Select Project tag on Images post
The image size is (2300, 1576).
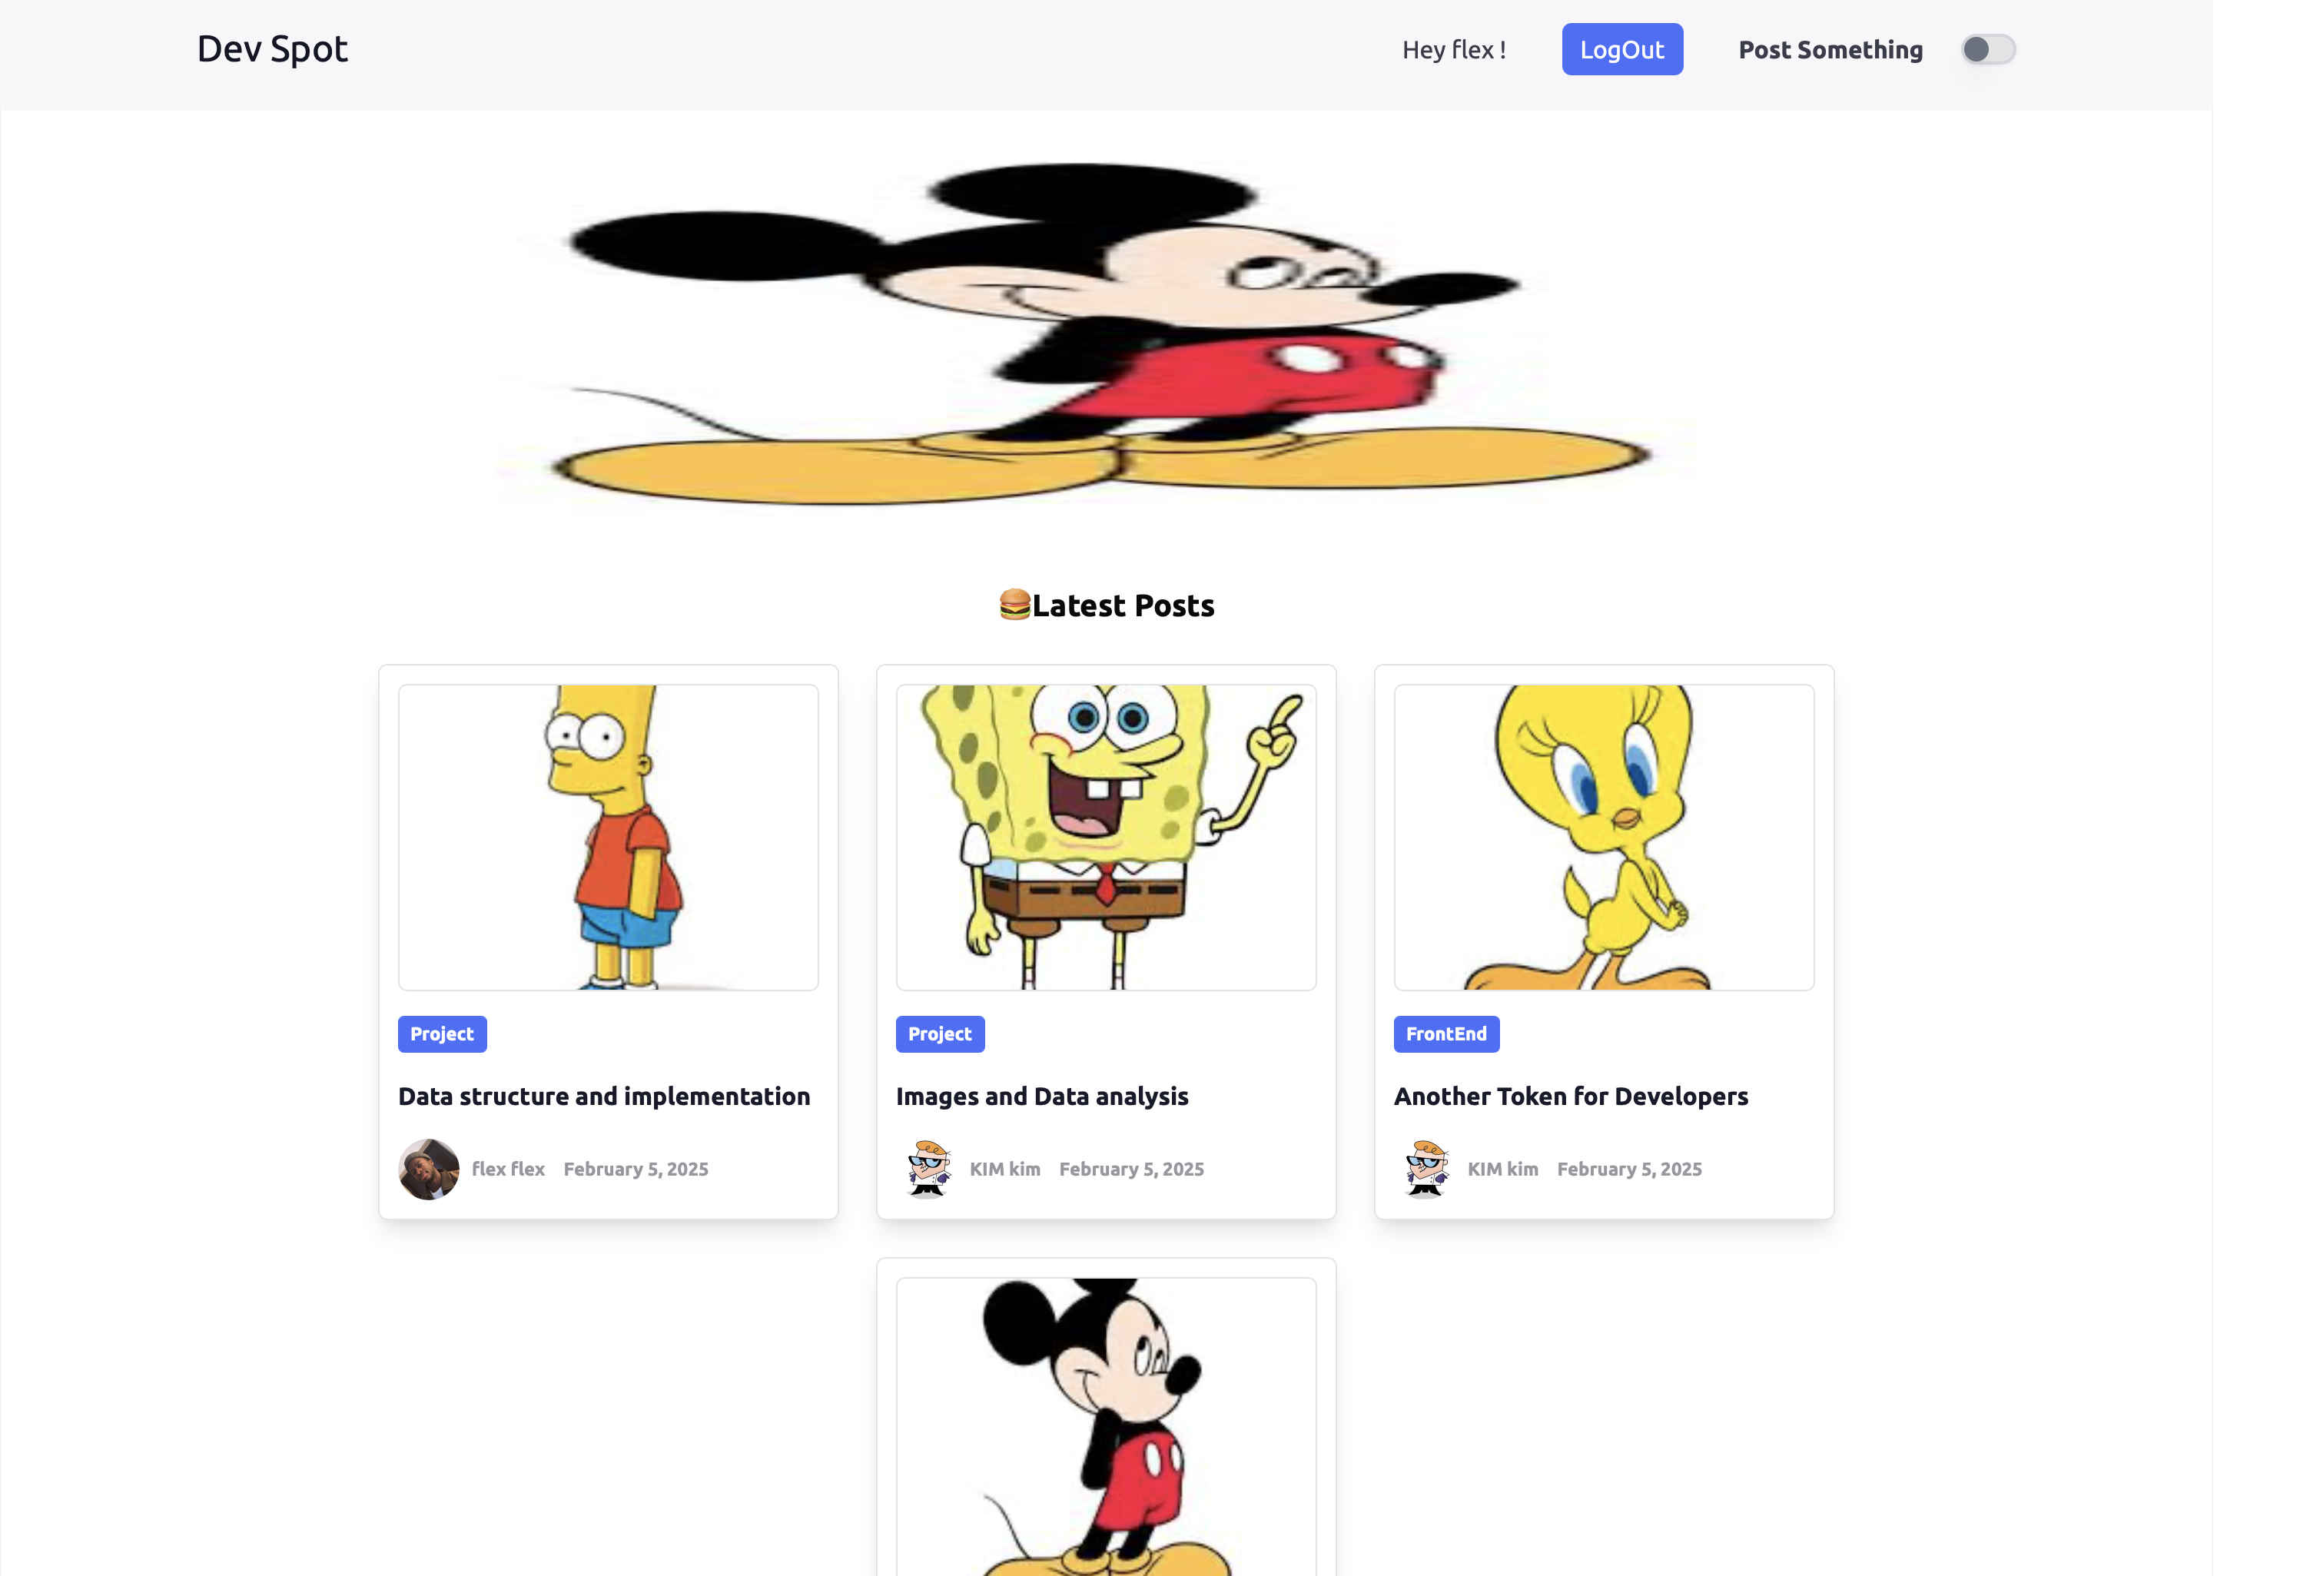point(940,1034)
